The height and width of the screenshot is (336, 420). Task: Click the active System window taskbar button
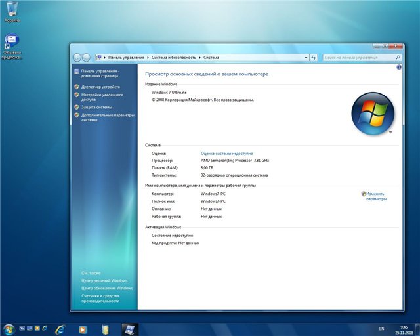[x=130, y=329]
